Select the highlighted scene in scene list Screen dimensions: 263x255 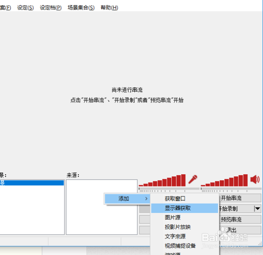coord(32,183)
